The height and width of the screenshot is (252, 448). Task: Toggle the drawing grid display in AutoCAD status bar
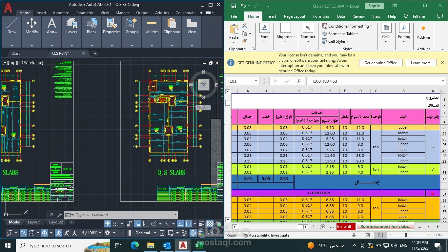[107, 224]
